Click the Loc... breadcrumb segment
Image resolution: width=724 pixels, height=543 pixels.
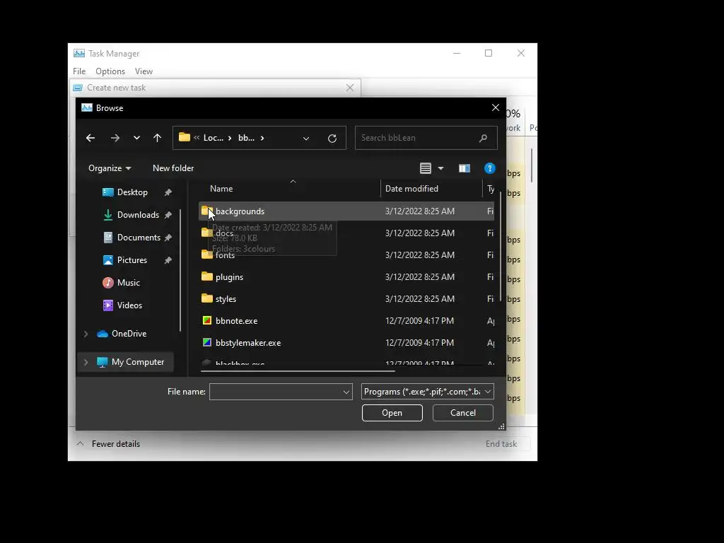click(x=214, y=138)
